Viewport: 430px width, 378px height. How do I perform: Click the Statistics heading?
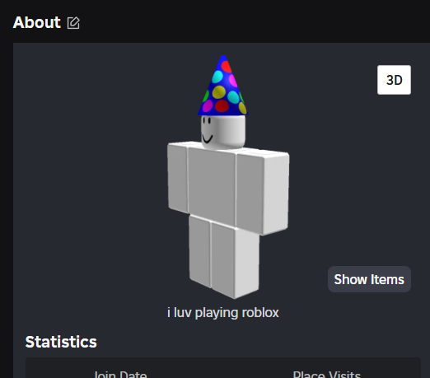pyautogui.click(x=61, y=342)
